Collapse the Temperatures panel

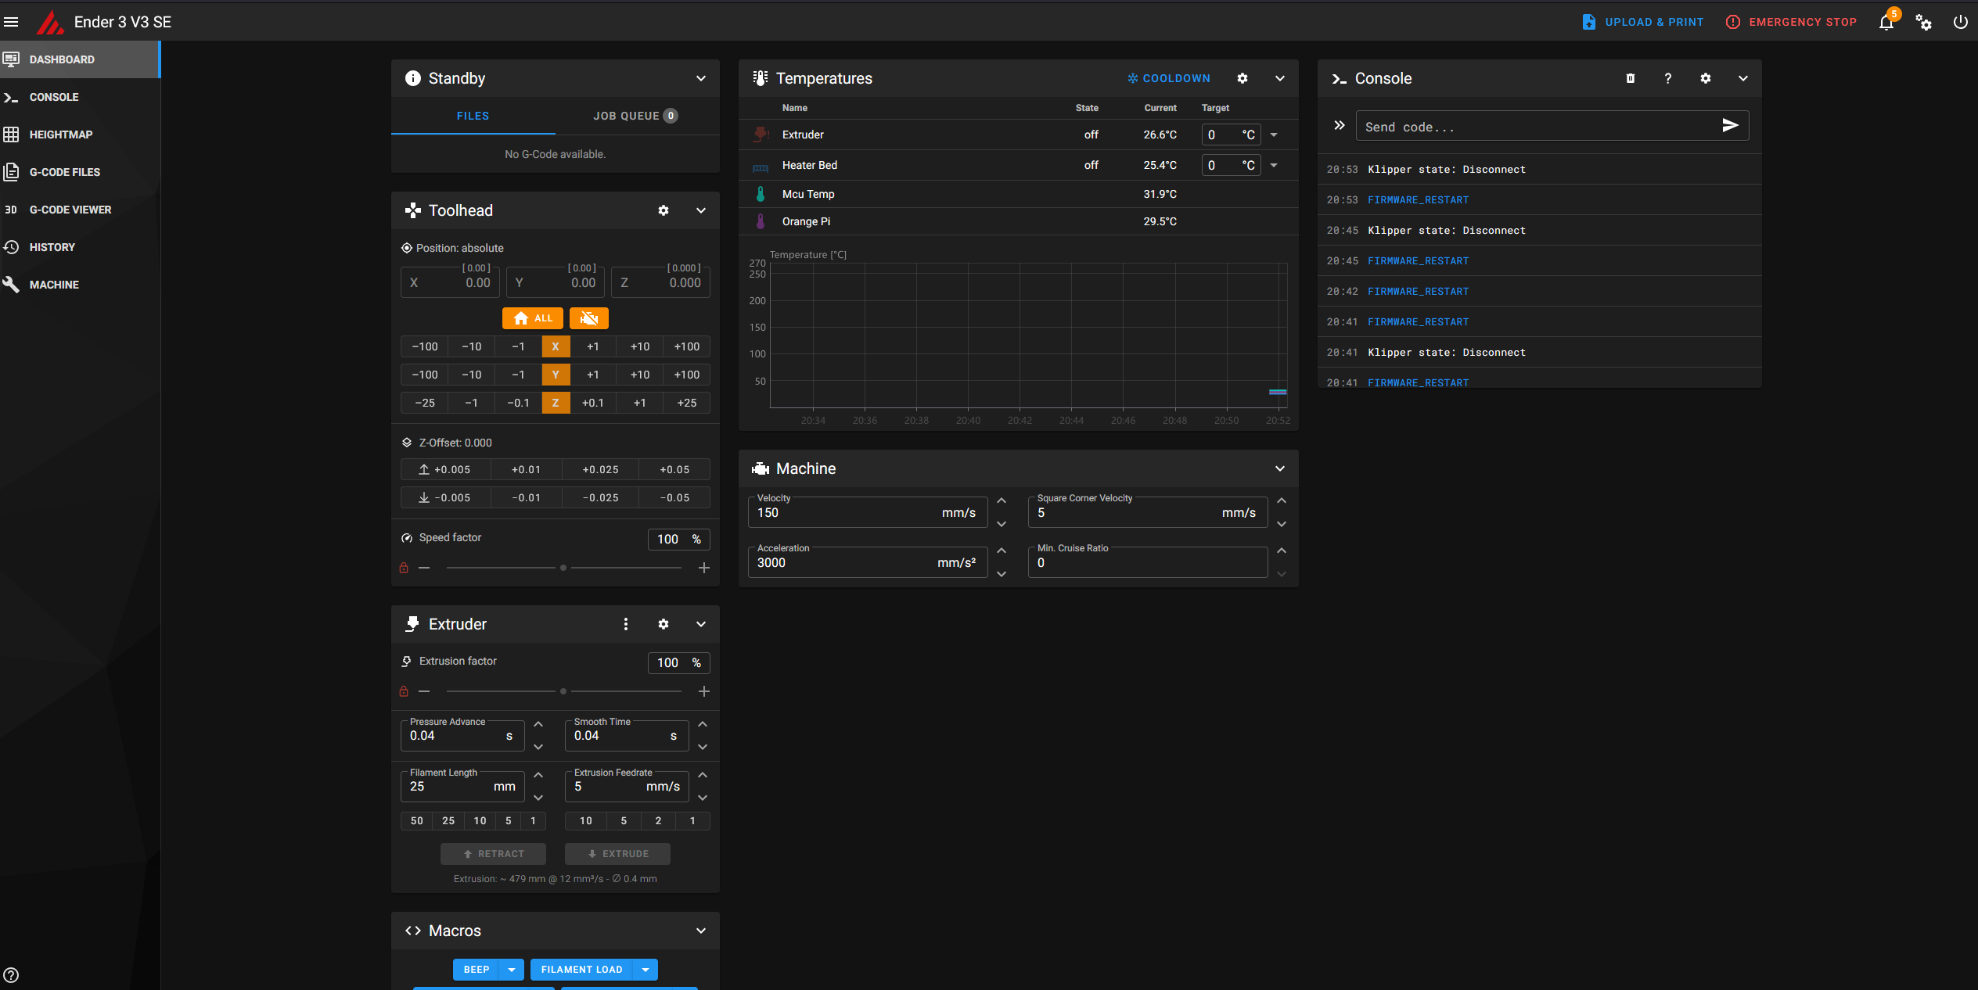1280,78
